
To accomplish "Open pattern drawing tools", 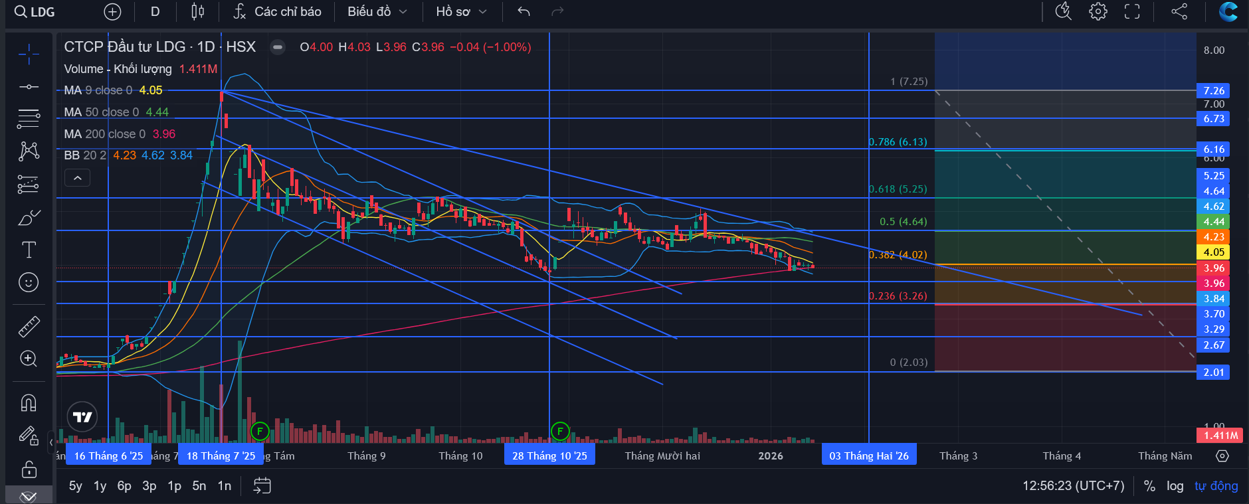I will click(x=29, y=151).
